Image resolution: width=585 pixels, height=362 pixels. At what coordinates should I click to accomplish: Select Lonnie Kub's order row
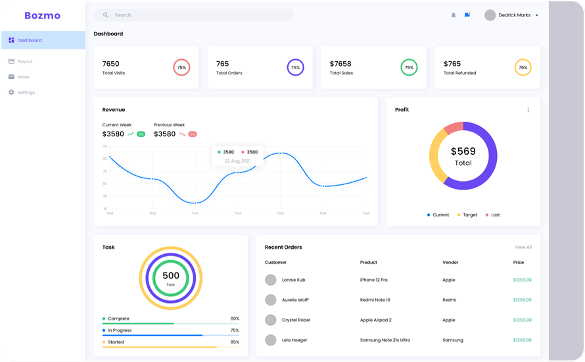click(398, 280)
